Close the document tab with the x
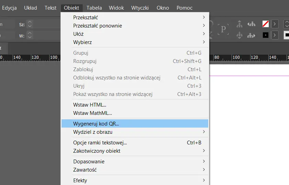 pos(1,48)
